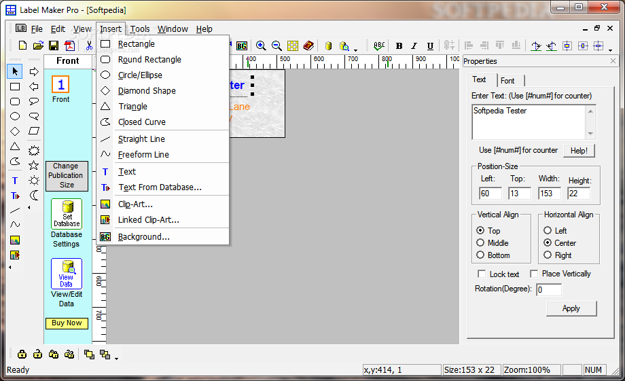The width and height of the screenshot is (625, 381).
Task: Select the speech bubble callout tool
Action: [x=34, y=101]
